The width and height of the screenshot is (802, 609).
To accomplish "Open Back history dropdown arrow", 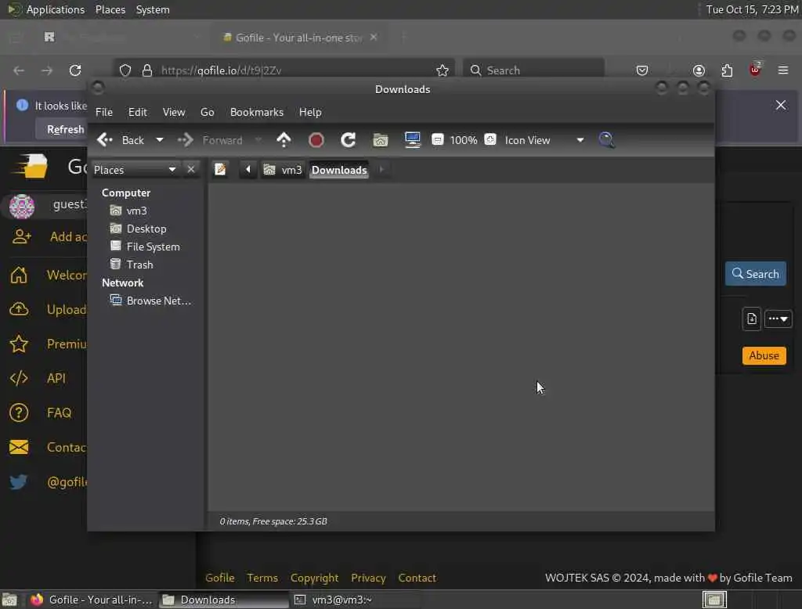I will (x=160, y=139).
